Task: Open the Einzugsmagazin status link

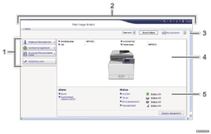Action: (x=131, y=101)
